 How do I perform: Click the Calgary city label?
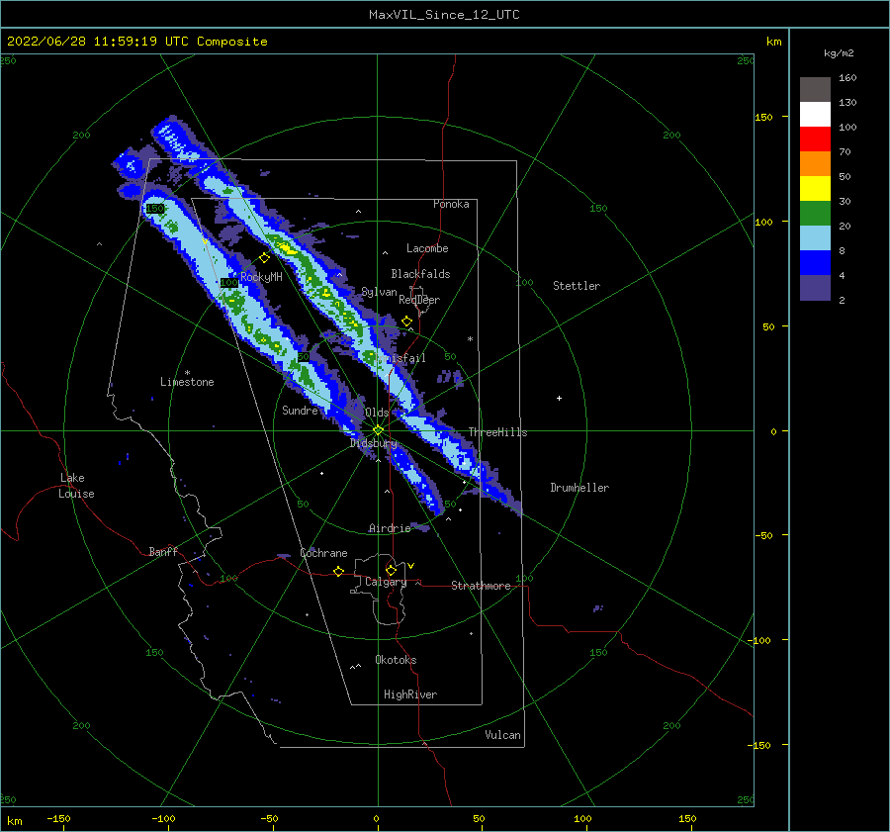[386, 582]
